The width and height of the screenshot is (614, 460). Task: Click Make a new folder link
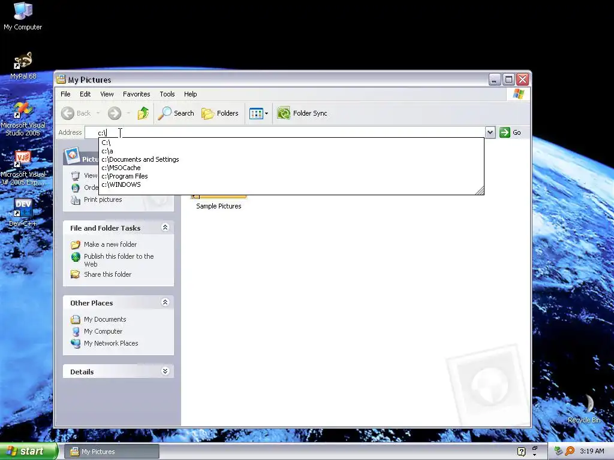[110, 244]
